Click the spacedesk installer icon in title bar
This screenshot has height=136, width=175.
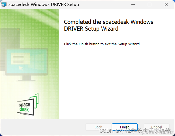pos(4,5)
